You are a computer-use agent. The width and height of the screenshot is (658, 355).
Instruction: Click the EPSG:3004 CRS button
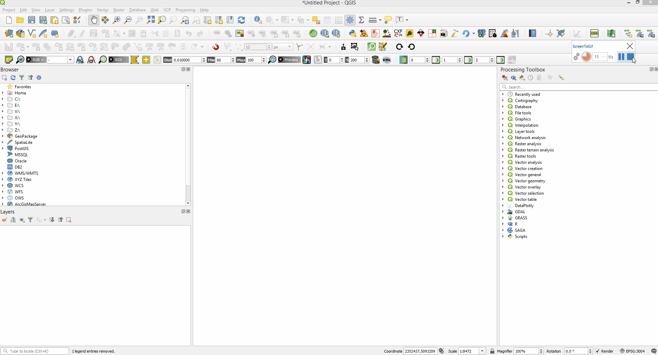coord(632,351)
